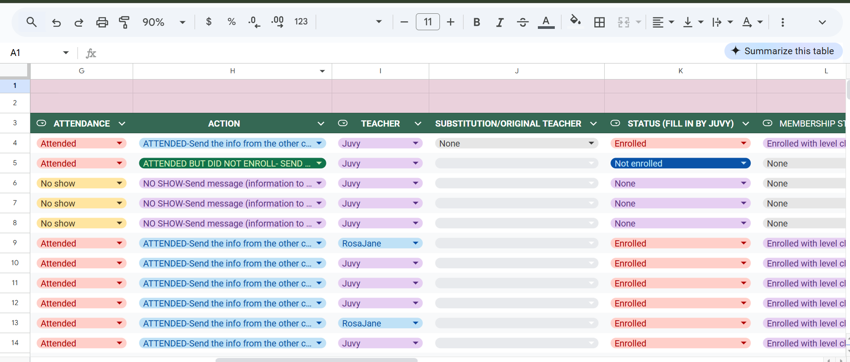Click the undo arrow icon

pos(56,22)
